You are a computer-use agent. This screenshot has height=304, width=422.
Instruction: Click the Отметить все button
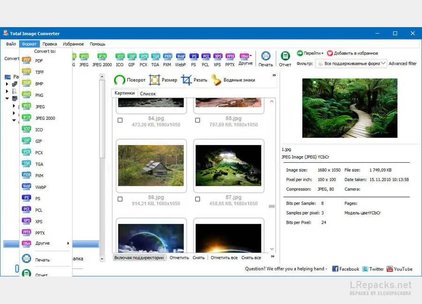coord(224,258)
